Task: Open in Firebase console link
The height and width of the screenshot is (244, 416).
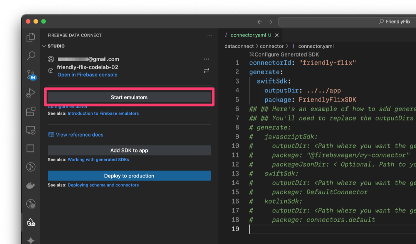Action: (x=87, y=75)
